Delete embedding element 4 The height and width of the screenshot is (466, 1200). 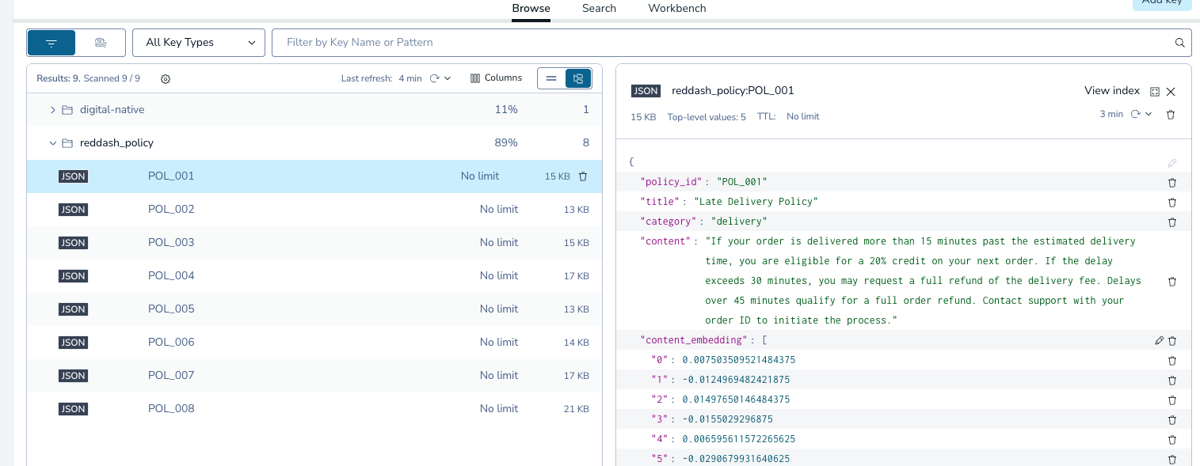tap(1172, 440)
